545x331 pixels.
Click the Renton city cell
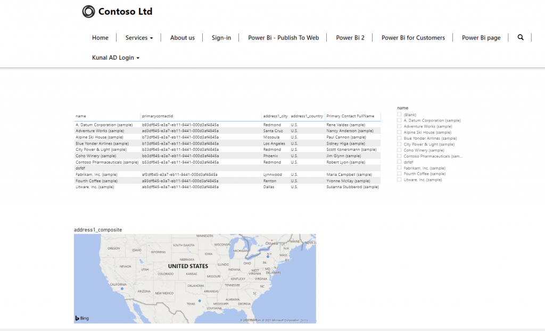tap(270, 181)
